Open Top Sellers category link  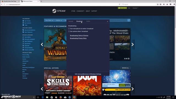pyautogui.click(x=28, y=37)
